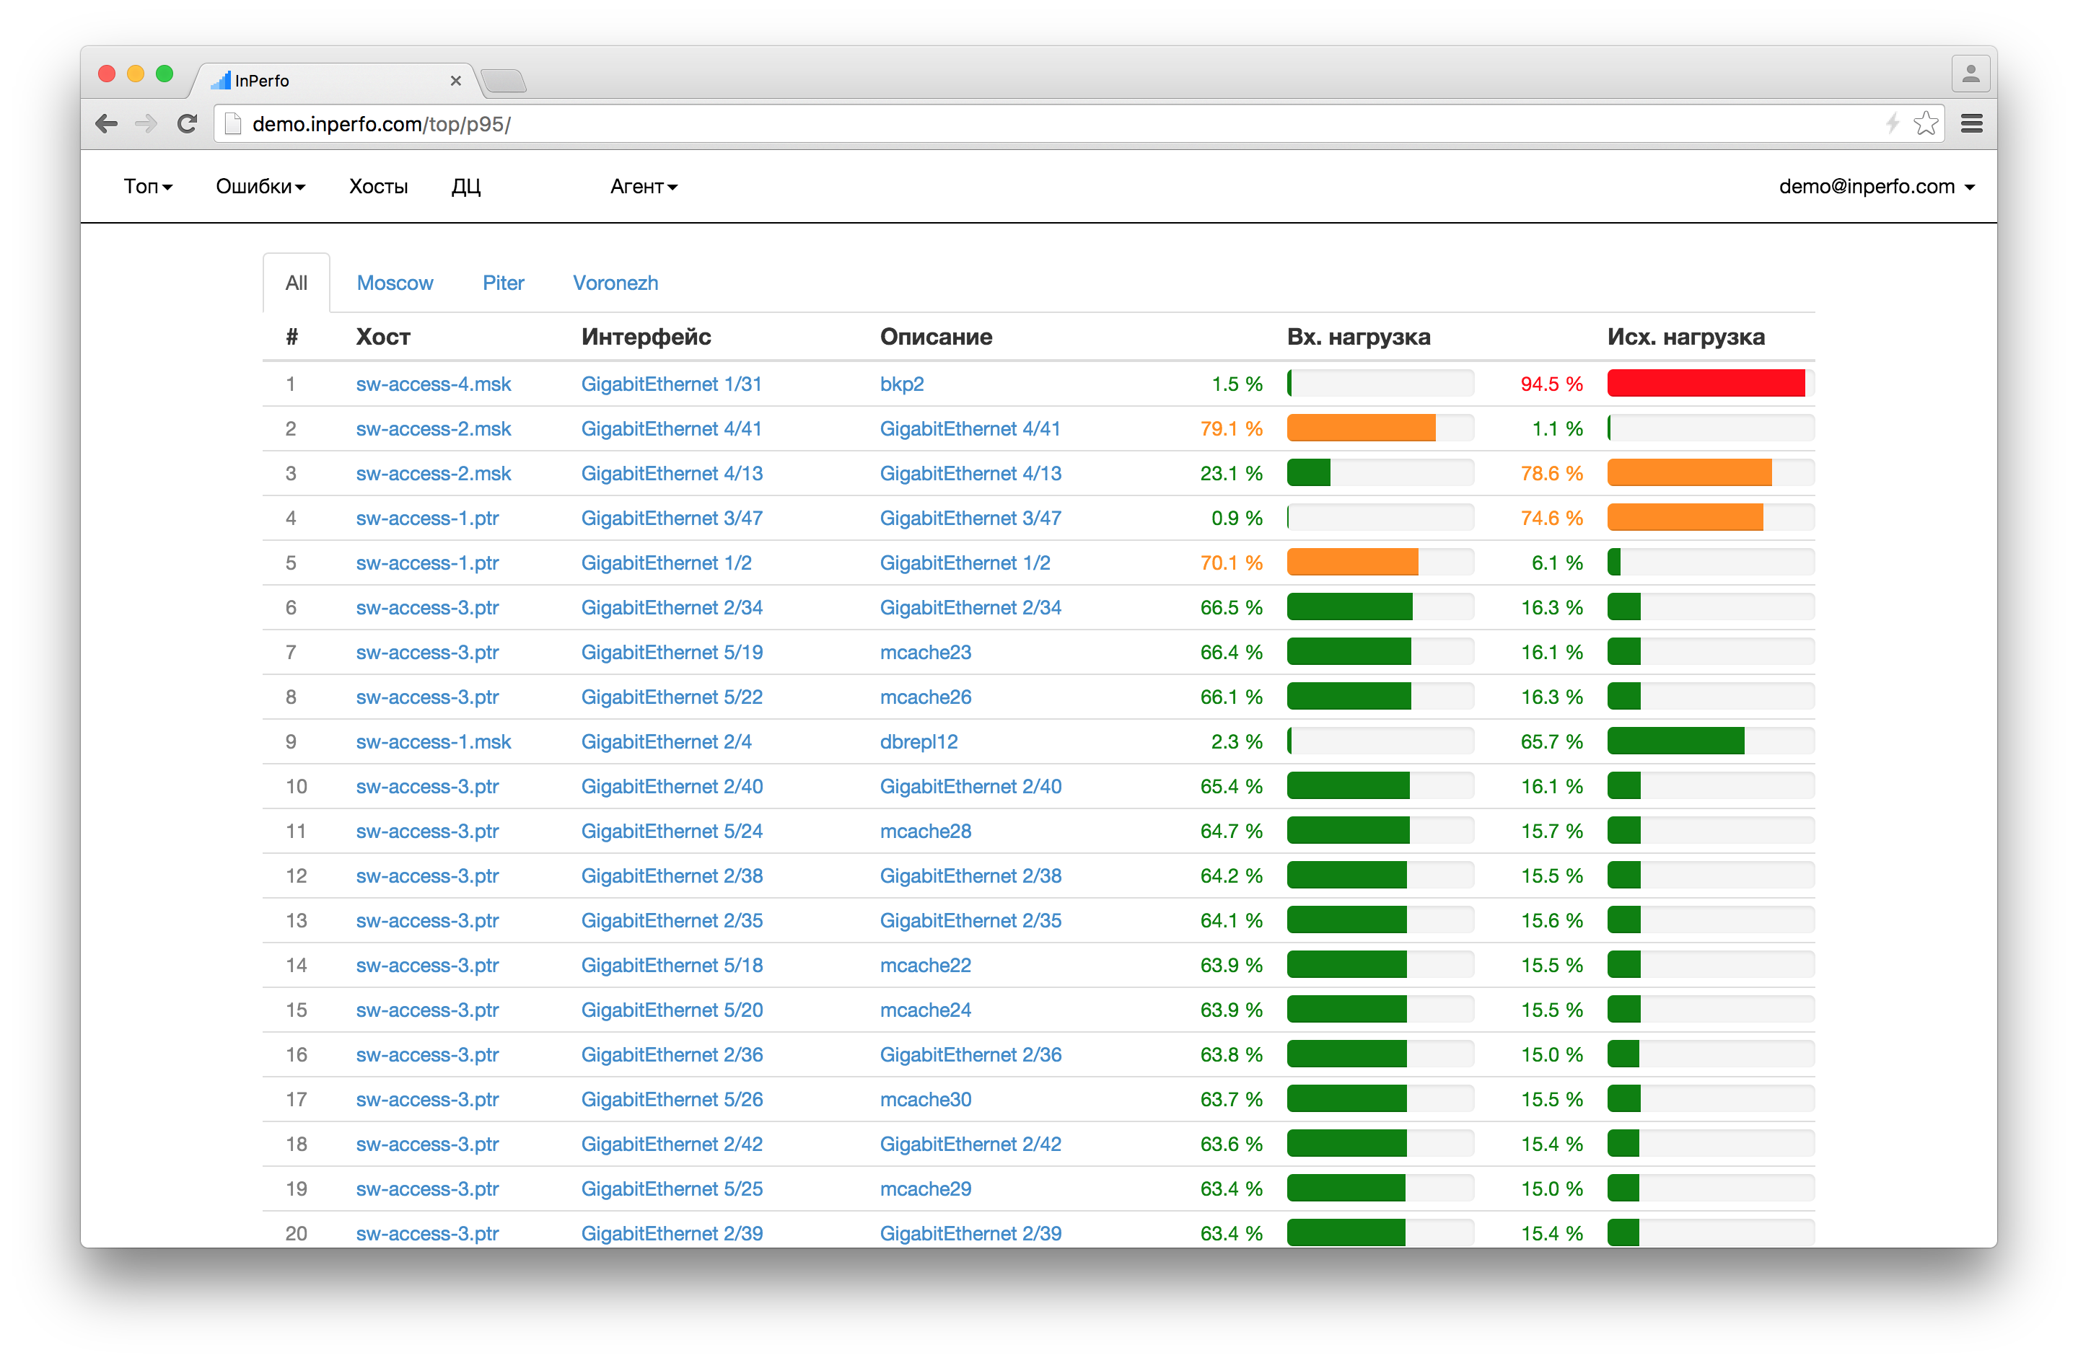This screenshot has width=2078, height=1363.
Task: Reload the page with refresh icon
Action: point(187,124)
